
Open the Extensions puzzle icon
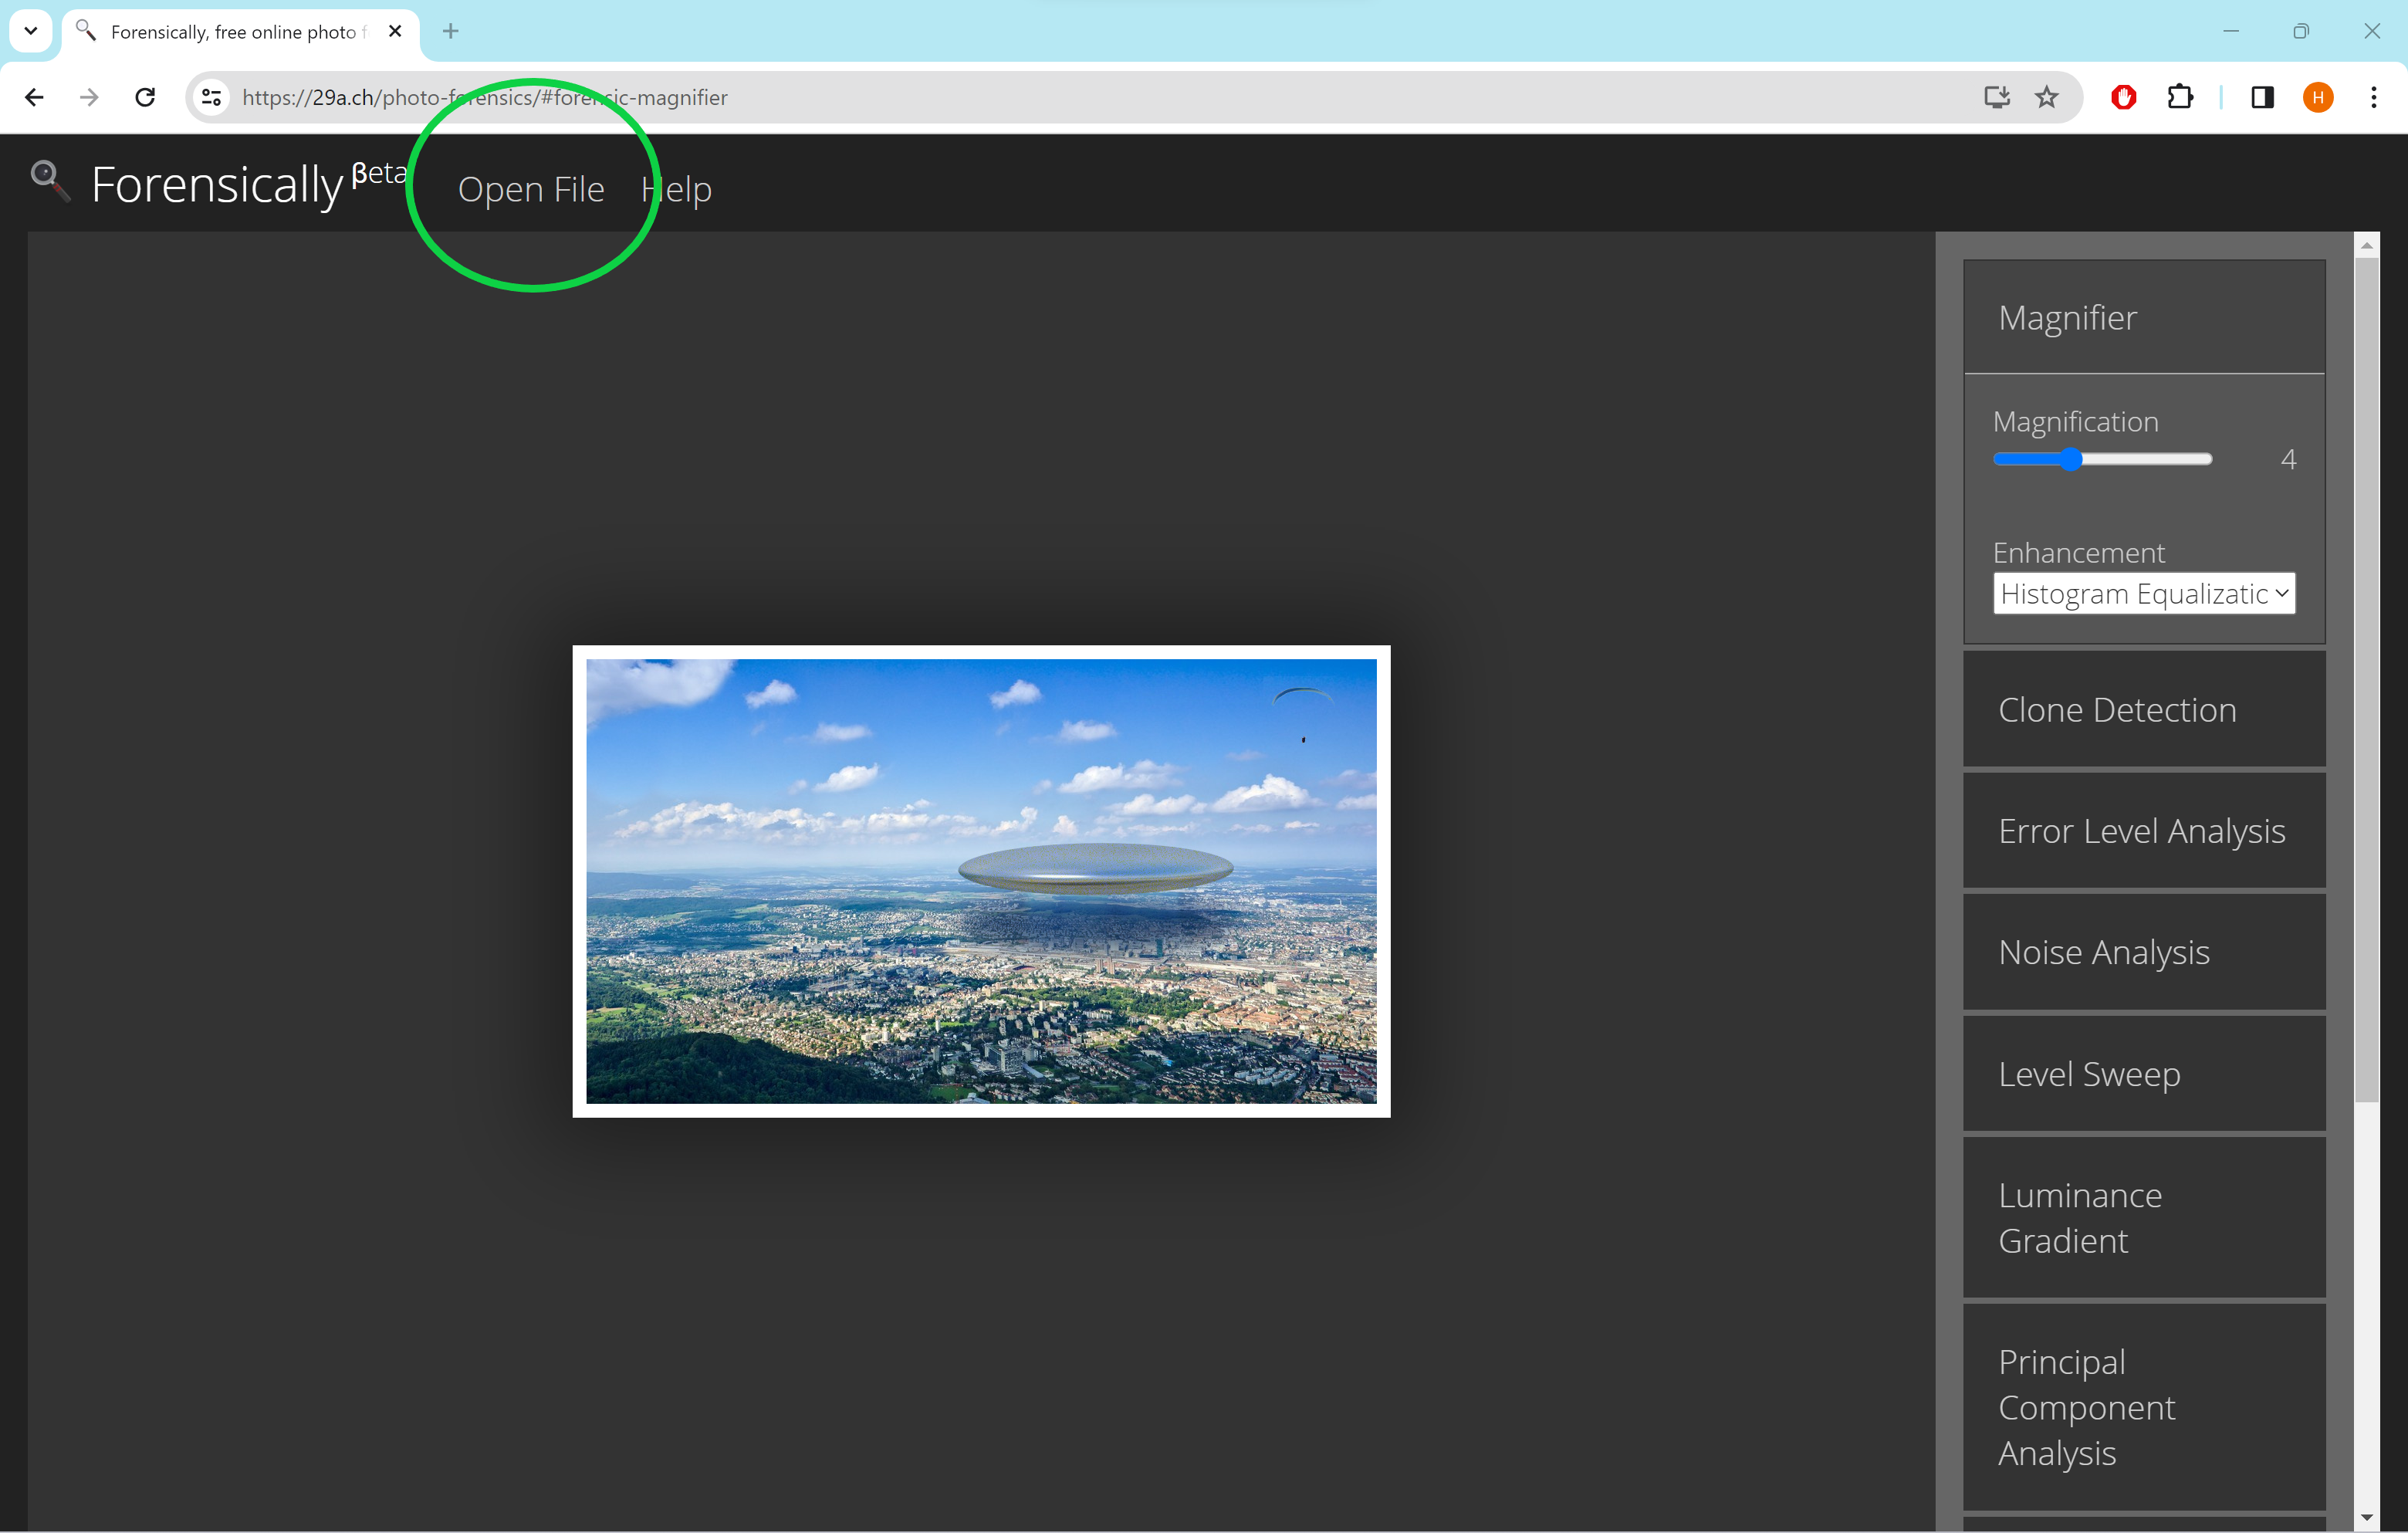pos(2180,97)
